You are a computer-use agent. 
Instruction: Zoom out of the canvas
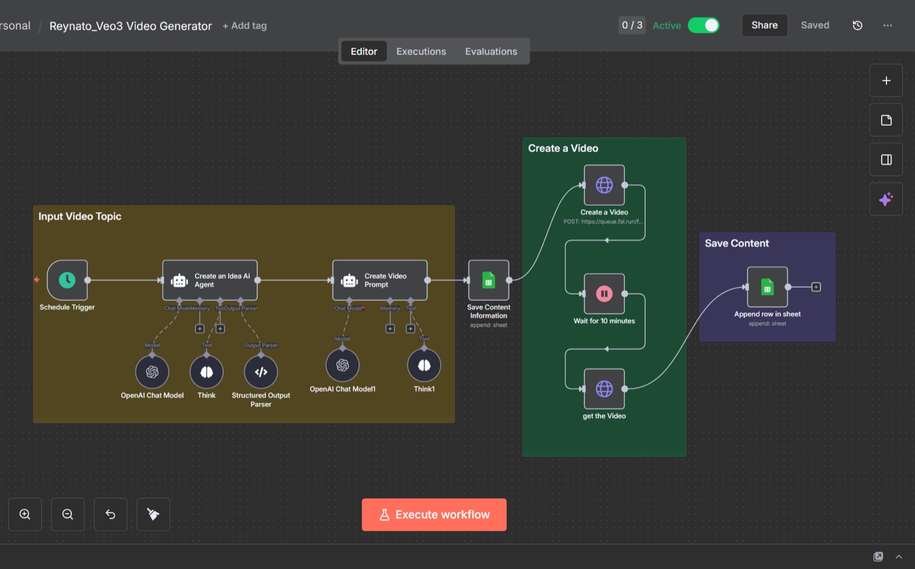pos(67,514)
